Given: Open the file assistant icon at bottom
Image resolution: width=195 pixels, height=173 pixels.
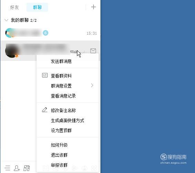Looking at the screenshot, I should pyautogui.click(x=27, y=168).
